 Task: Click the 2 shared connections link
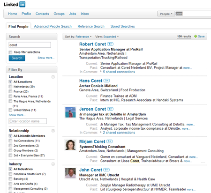(x=119, y=133)
